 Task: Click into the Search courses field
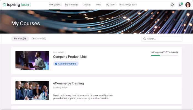[x=162, y=39]
